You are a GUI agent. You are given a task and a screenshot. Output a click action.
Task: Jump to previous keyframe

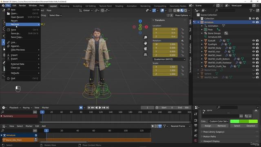(93, 108)
